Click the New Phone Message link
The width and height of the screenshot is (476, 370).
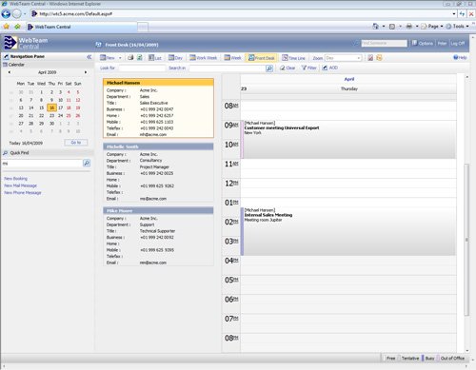click(x=23, y=192)
